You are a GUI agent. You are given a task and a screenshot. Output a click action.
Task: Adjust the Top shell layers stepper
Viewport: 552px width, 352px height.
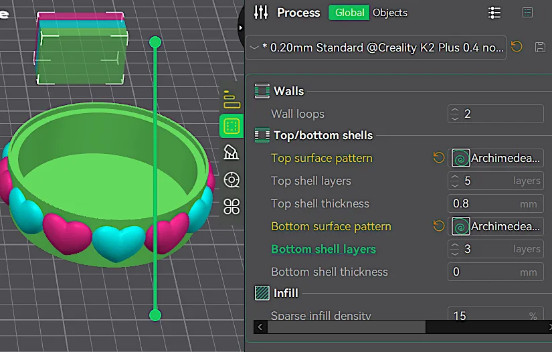click(455, 181)
